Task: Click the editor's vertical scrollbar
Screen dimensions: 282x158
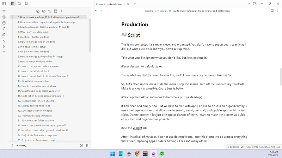Action: click(281, 77)
